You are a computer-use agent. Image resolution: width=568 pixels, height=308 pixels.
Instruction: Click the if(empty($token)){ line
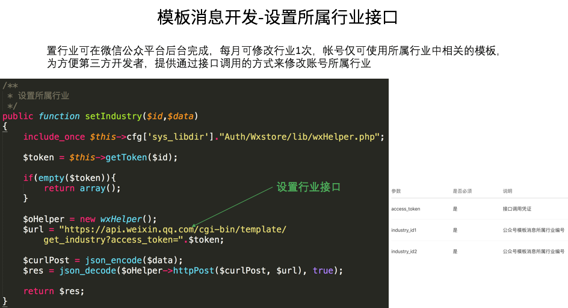(70, 178)
